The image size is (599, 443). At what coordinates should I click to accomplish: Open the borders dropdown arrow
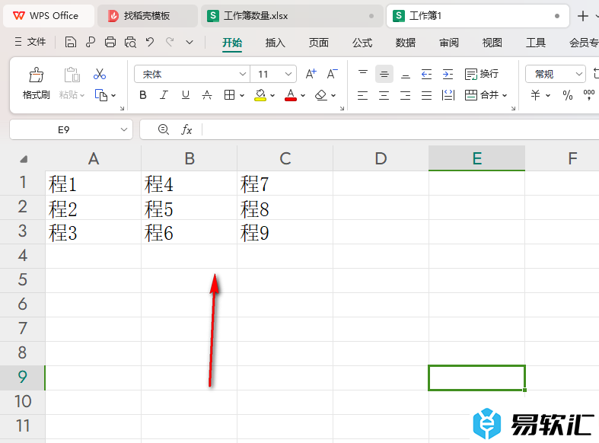(242, 95)
